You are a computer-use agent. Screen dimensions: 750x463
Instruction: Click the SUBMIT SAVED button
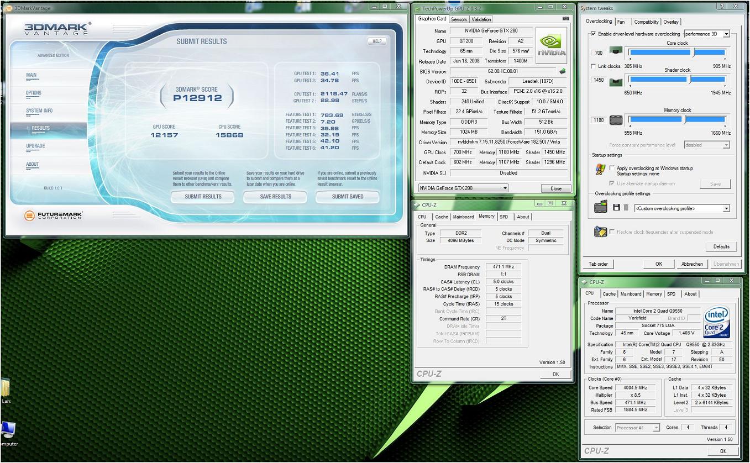click(x=348, y=197)
